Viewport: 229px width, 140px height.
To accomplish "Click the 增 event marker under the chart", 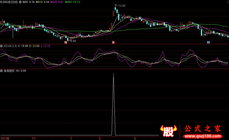I will point(66,42).
